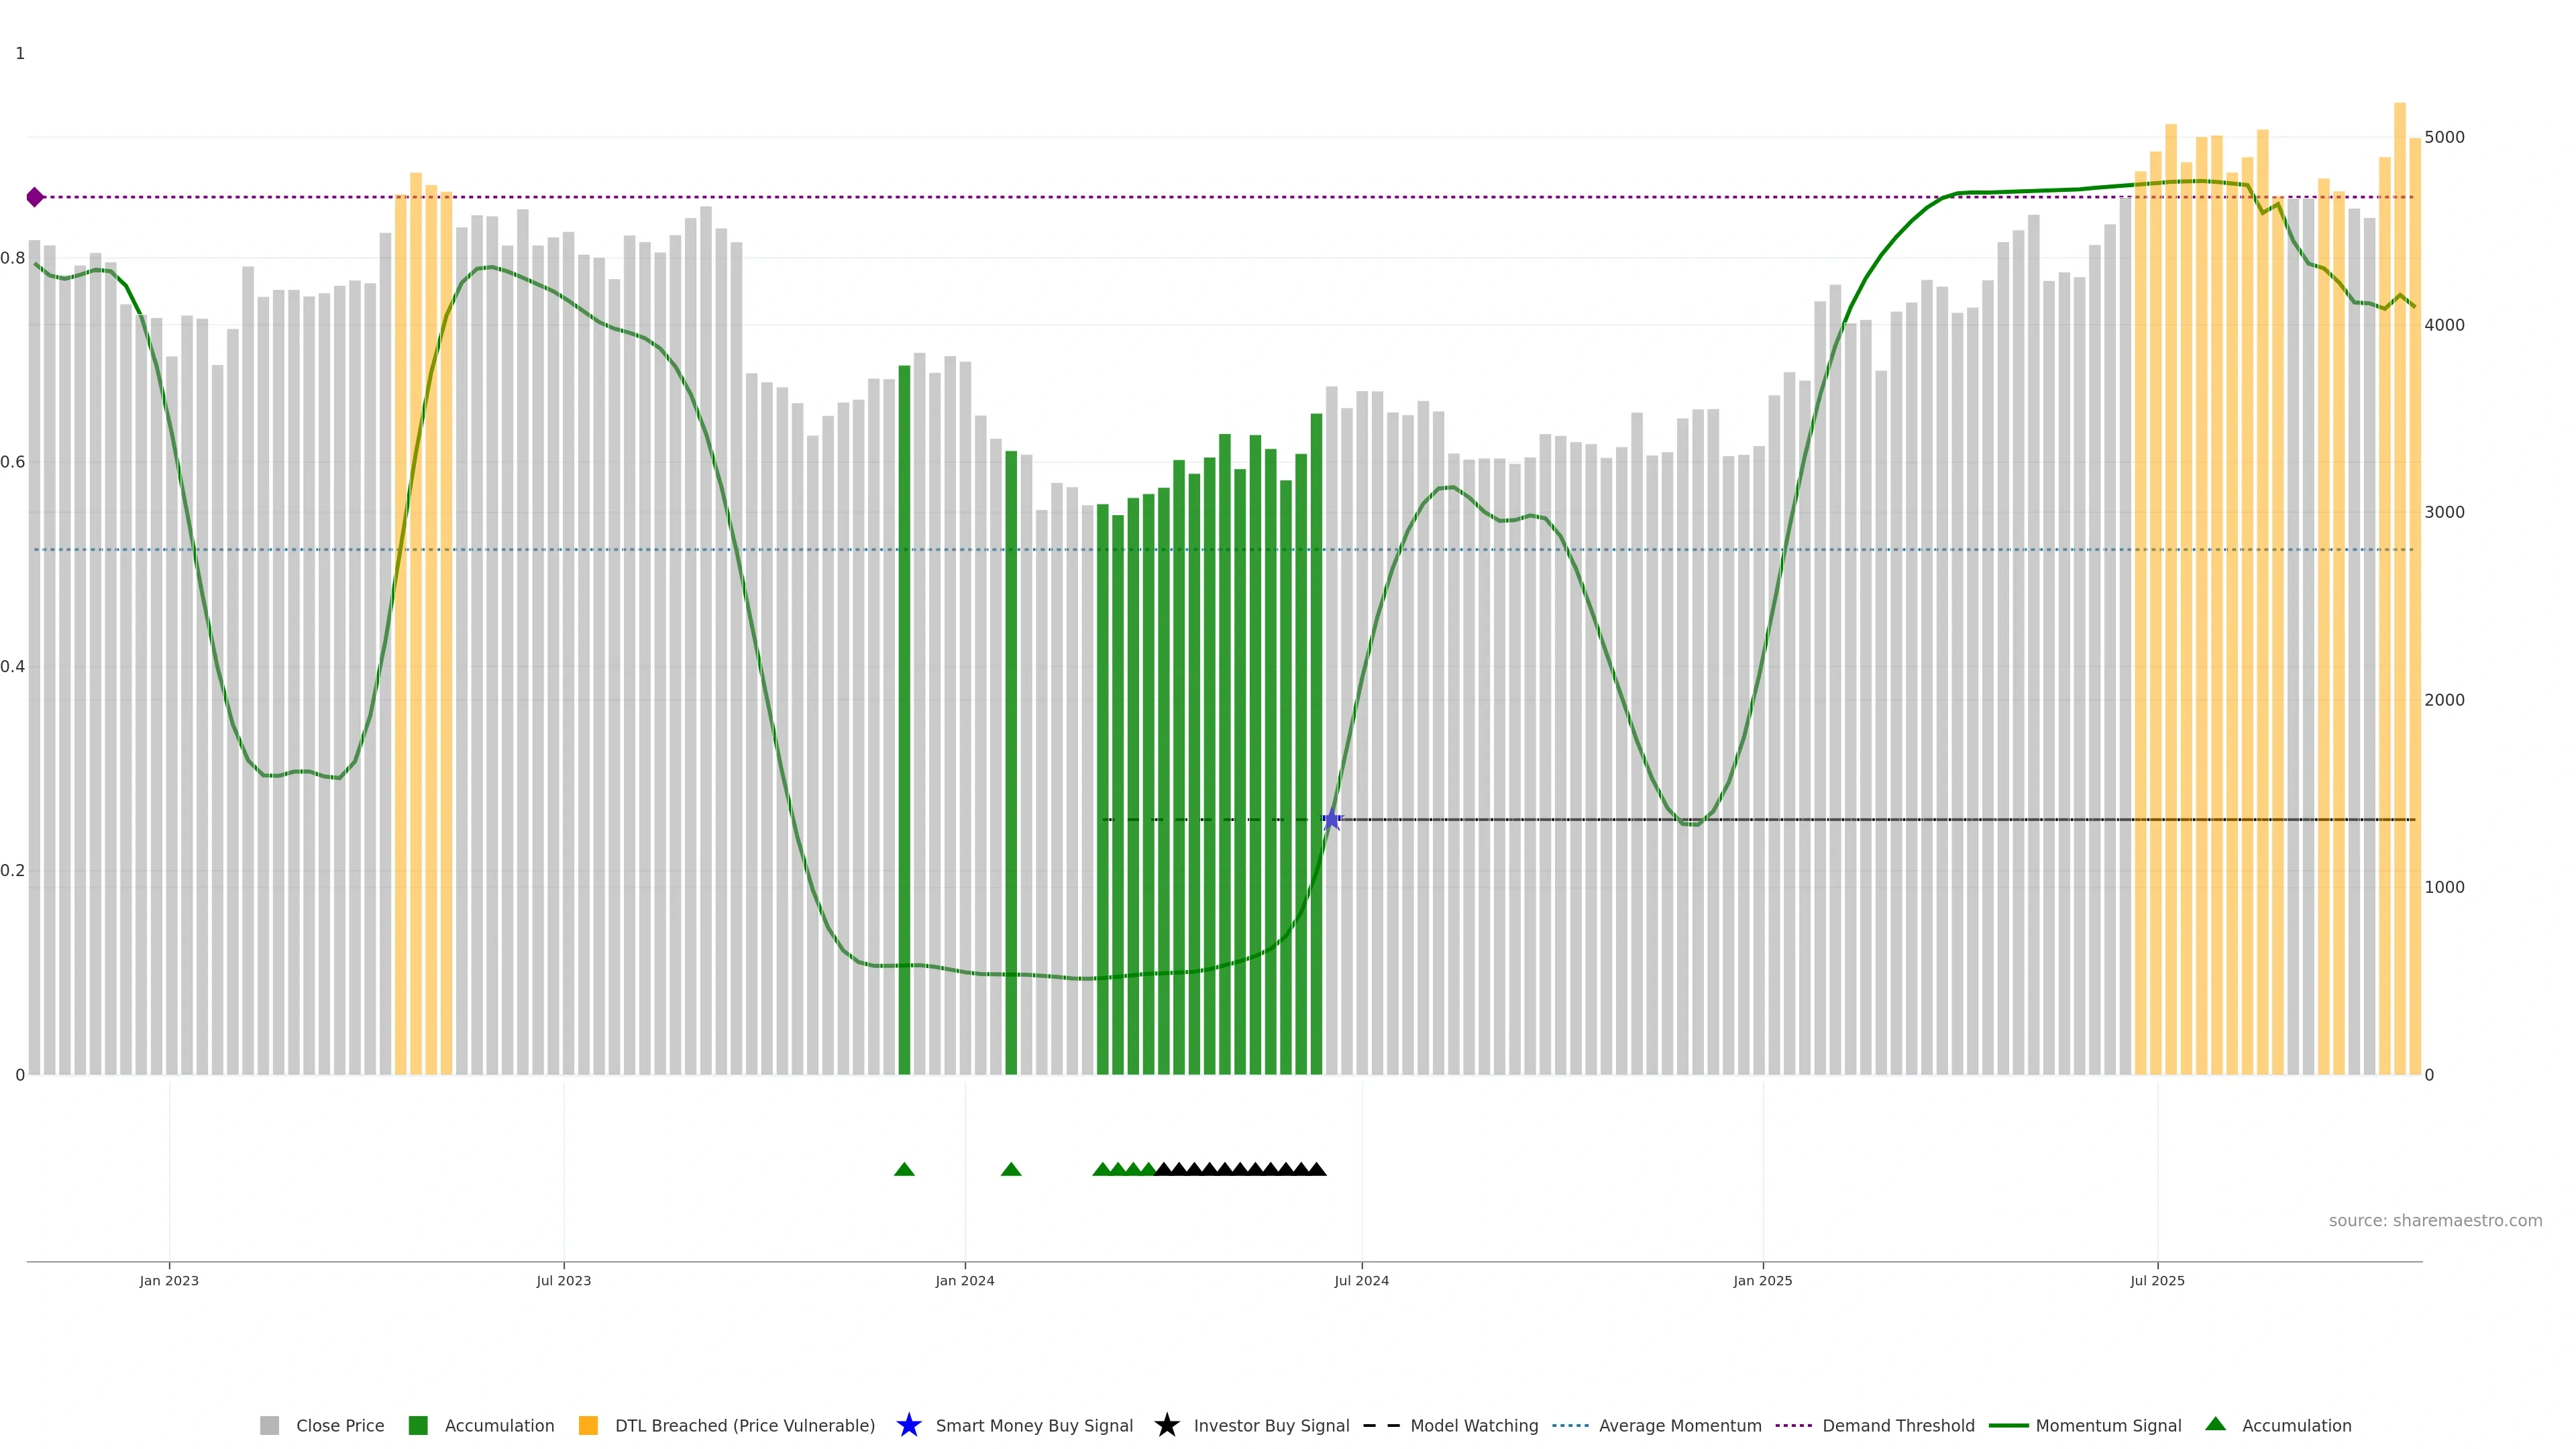Click the last black triangle marker near Jul 2024
This screenshot has width=2576, height=1449.
coord(1317,1169)
